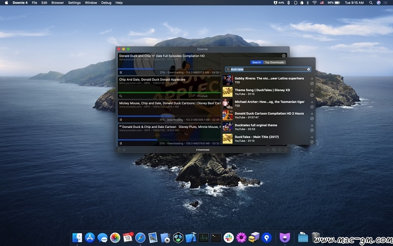
Task: Open the Debug menu
Action: point(106,3)
